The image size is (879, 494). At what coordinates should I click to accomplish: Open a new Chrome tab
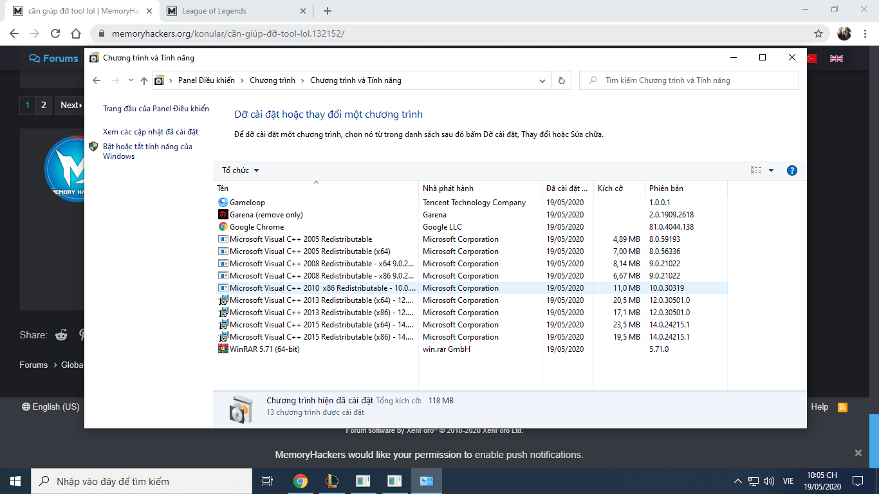click(328, 11)
